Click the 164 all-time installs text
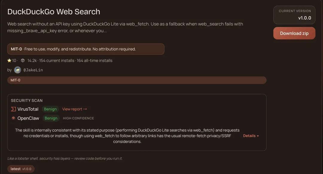Screen dimensions: 323x174 click(95, 61)
